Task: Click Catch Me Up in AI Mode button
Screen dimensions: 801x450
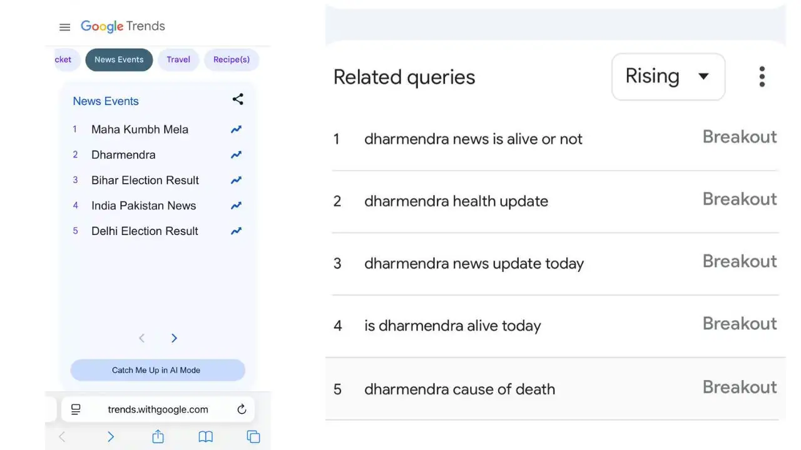Action: [x=157, y=370]
